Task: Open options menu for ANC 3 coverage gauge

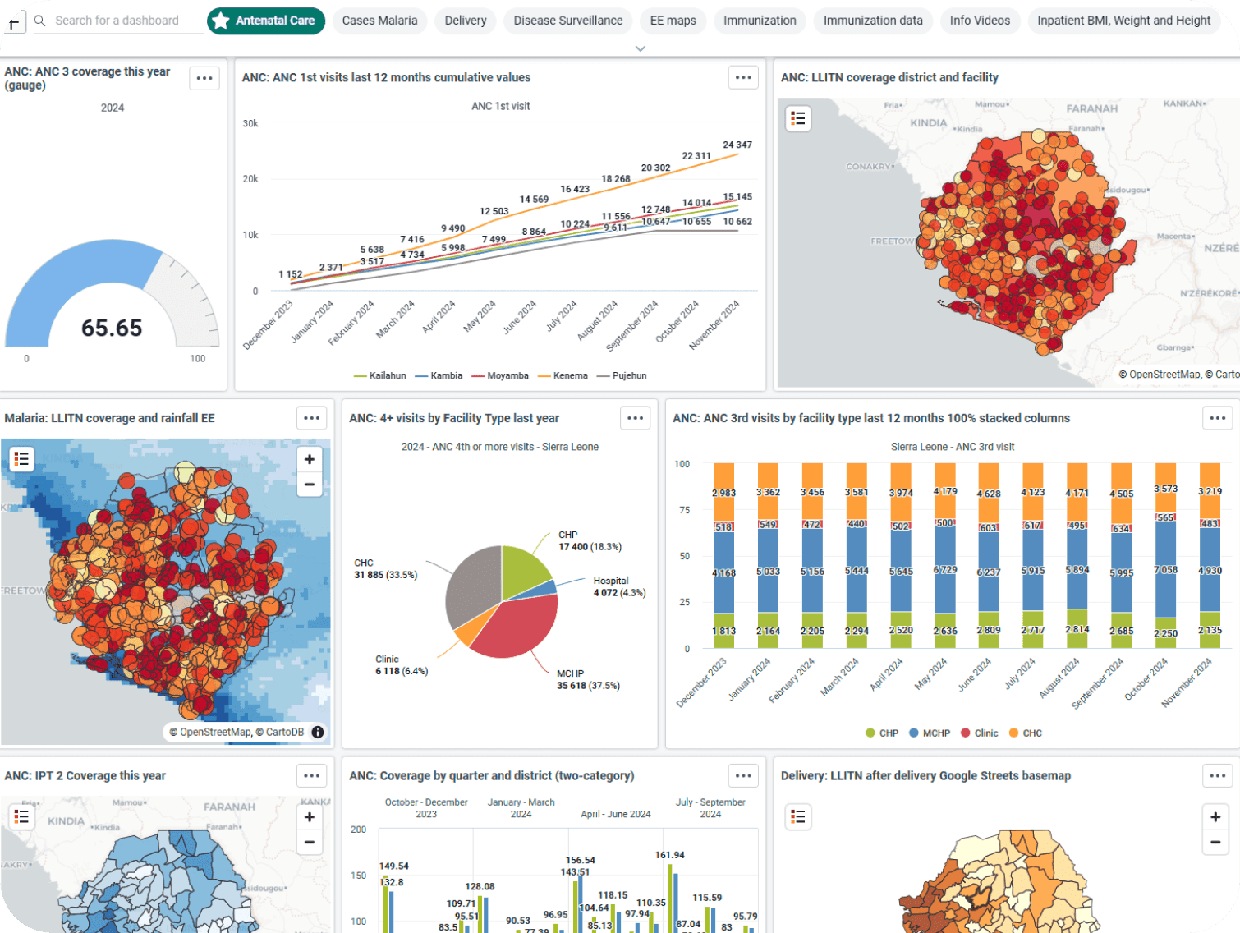Action: (x=204, y=78)
